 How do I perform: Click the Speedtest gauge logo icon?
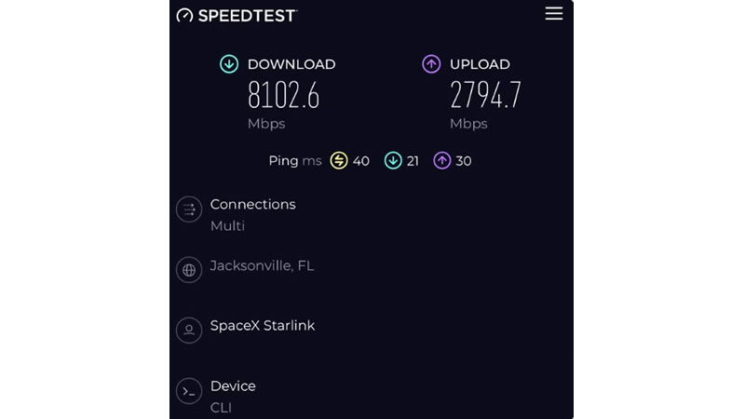185,16
